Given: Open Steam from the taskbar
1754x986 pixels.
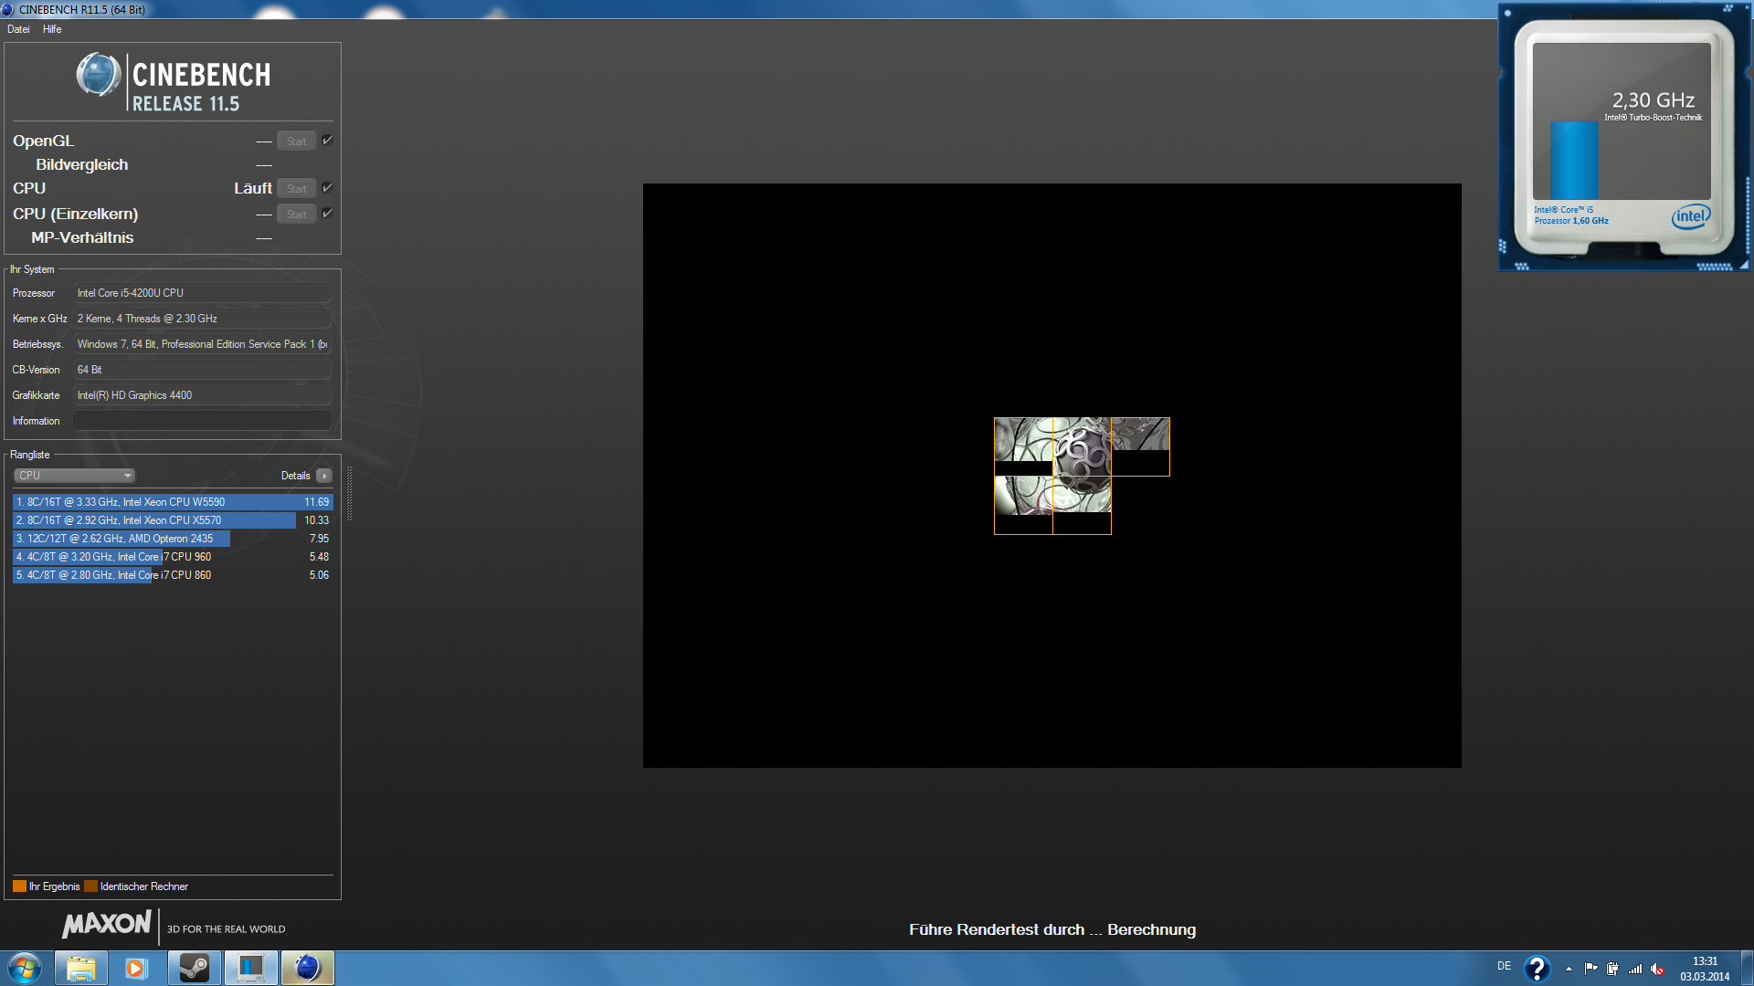Looking at the screenshot, I should pyautogui.click(x=195, y=968).
